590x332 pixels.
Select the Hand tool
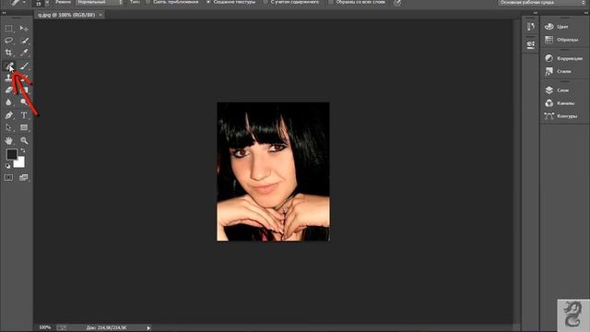pyautogui.click(x=8, y=141)
